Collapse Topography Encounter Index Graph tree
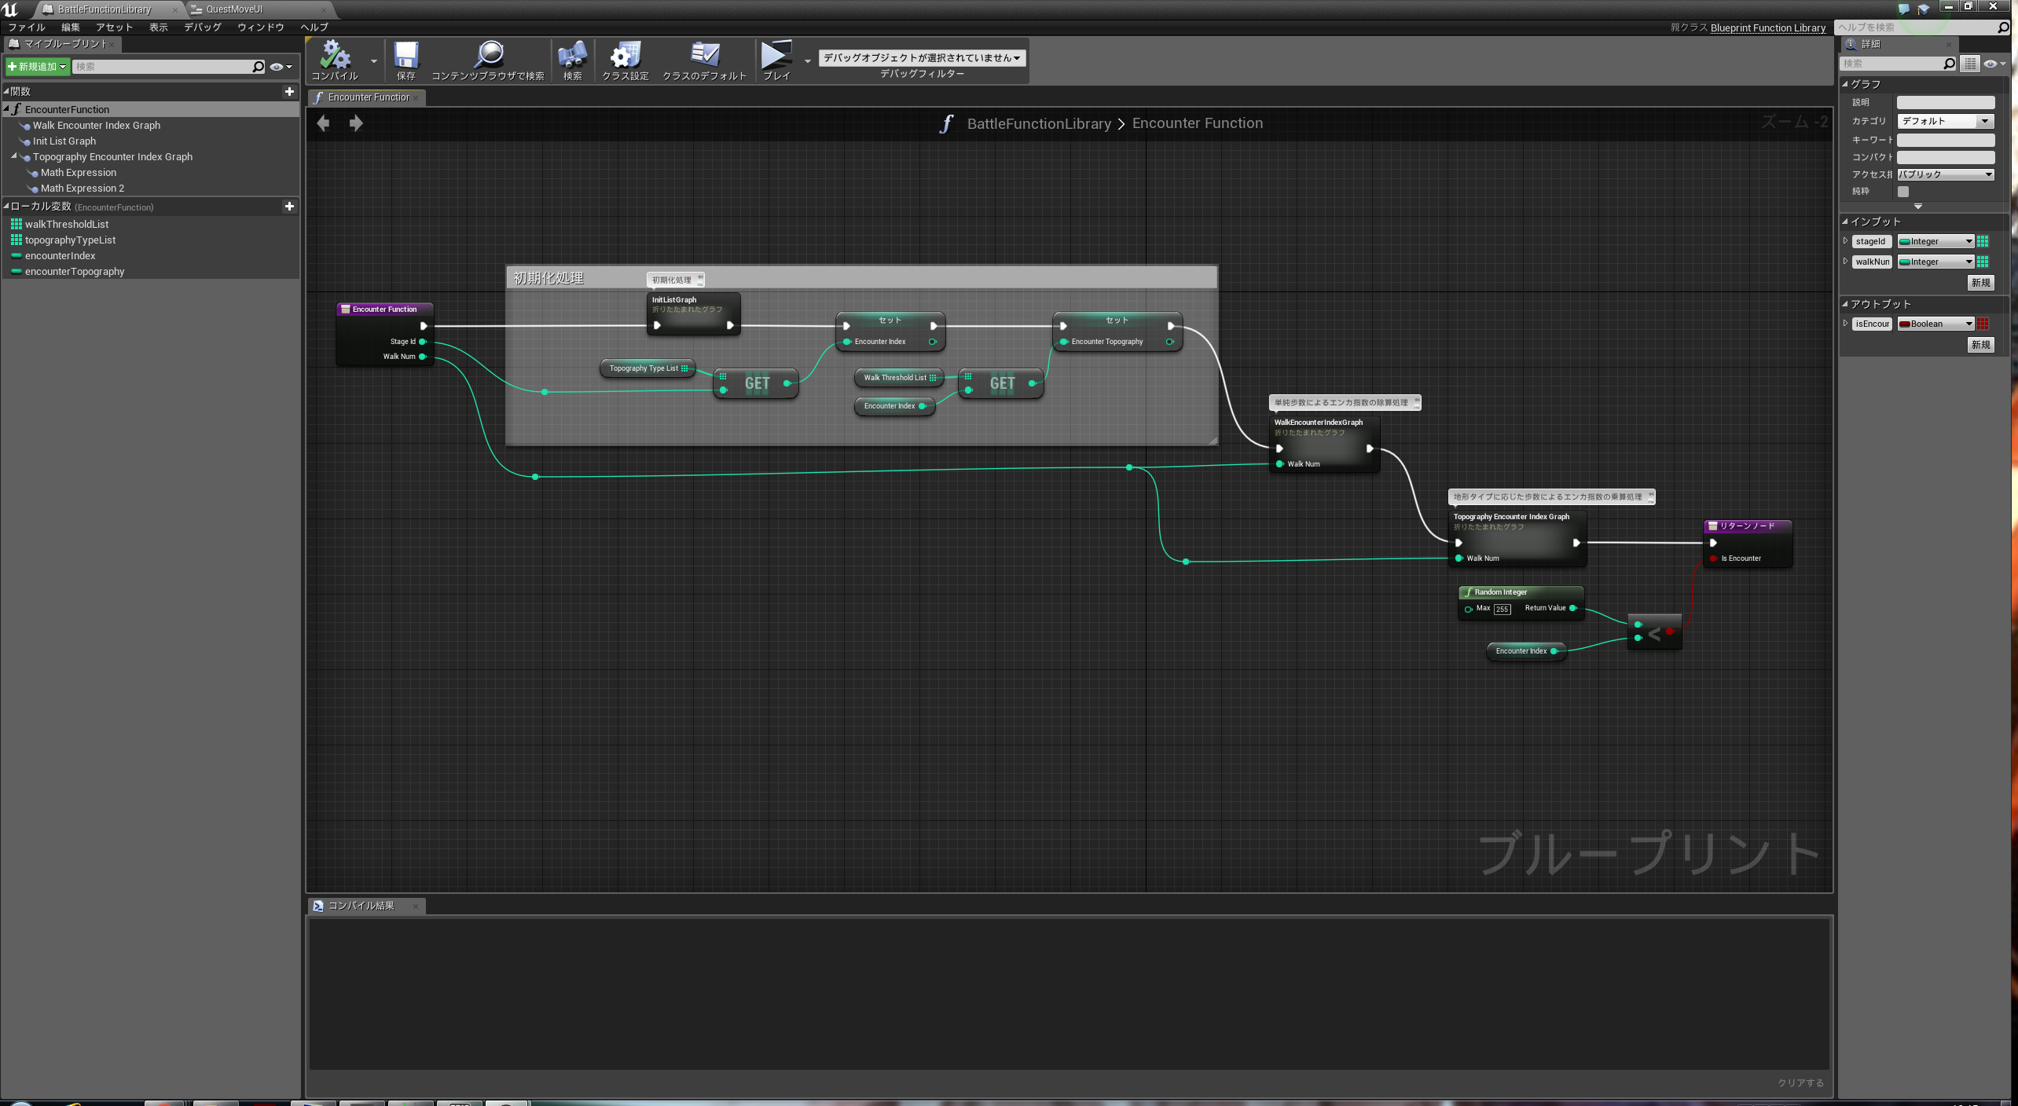The height and width of the screenshot is (1106, 2018). point(14,157)
